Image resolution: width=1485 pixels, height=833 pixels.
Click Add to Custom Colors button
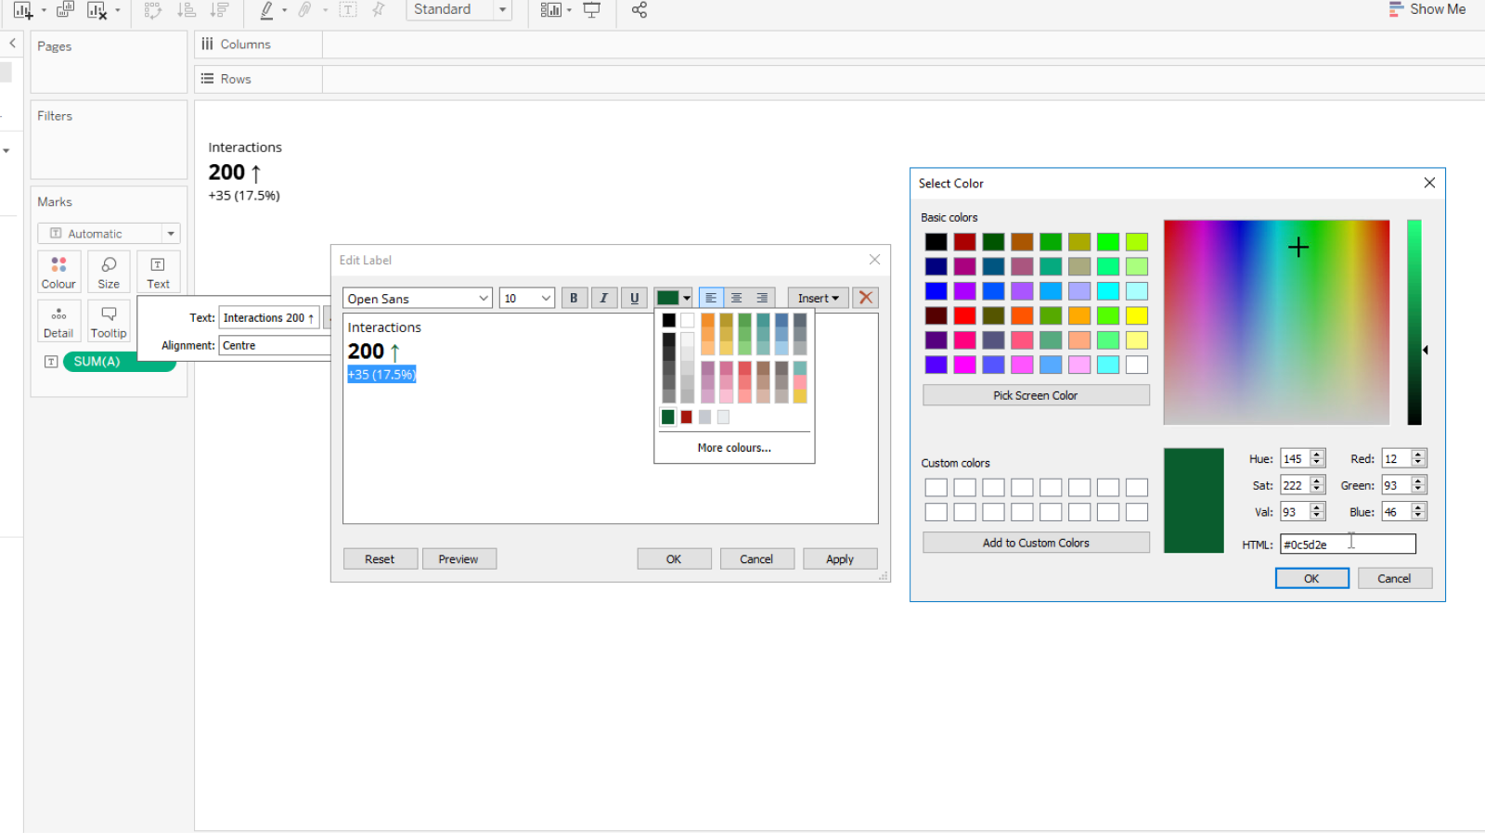click(1036, 544)
